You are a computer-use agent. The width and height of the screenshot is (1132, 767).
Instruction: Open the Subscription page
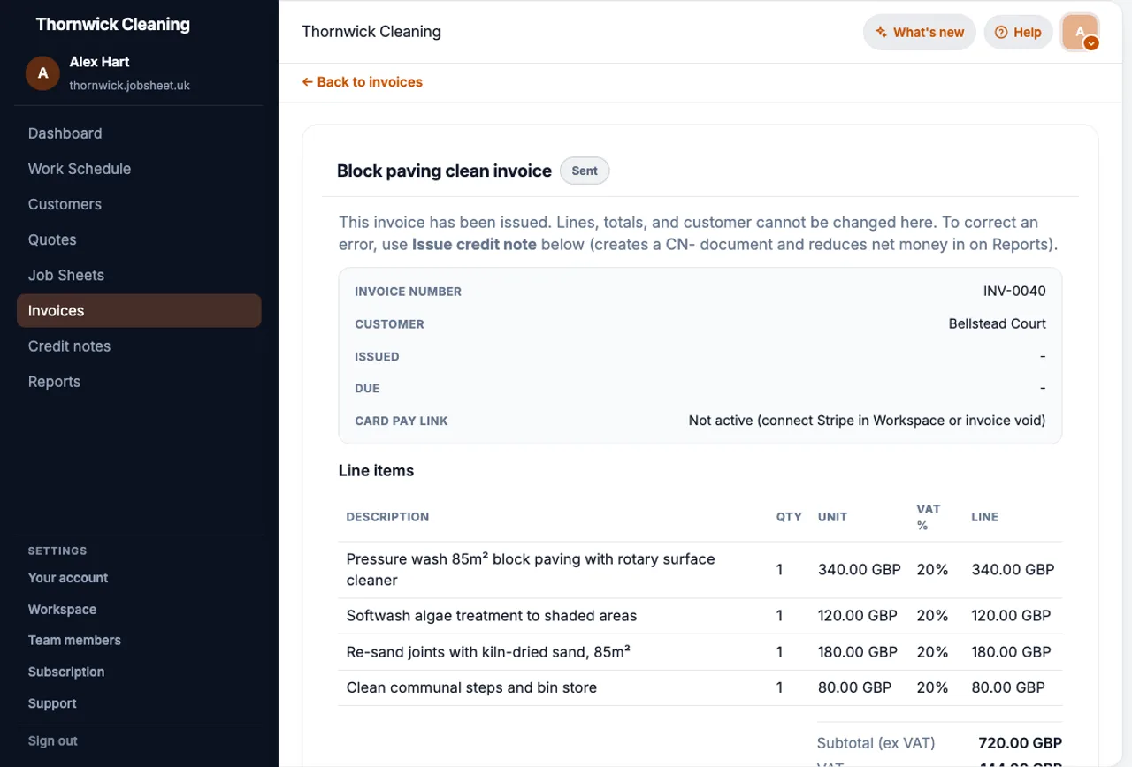point(66,672)
